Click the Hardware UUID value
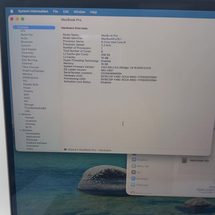 [x=129, y=77]
